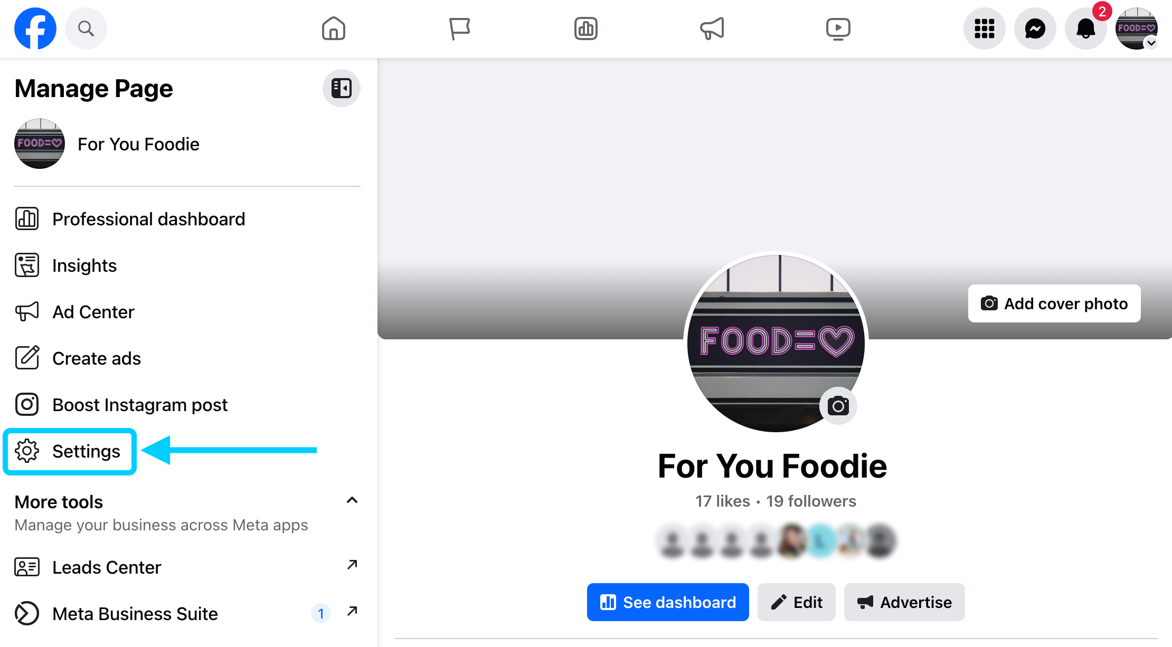
Task: Open the Video play icon in top bar
Action: tap(838, 28)
